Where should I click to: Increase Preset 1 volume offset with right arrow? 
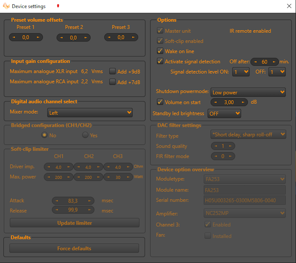38,37
